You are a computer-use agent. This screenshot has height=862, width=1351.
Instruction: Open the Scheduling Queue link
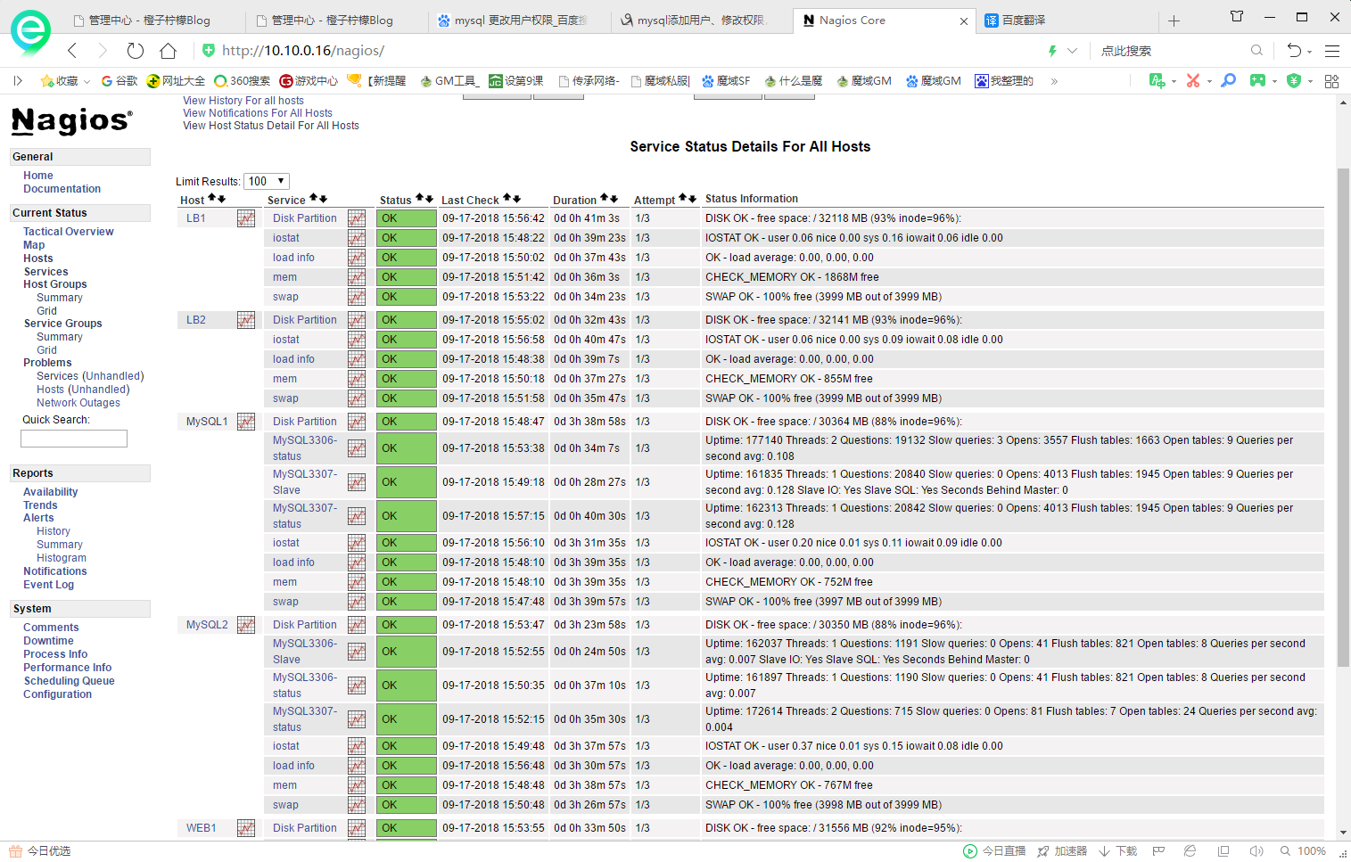(x=69, y=681)
